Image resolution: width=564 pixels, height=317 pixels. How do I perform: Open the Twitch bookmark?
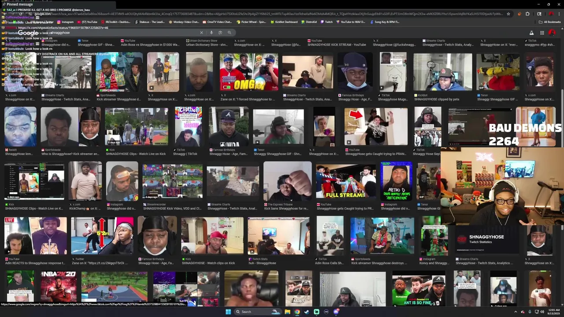click(x=327, y=22)
